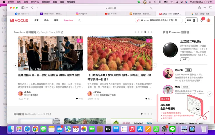Click the 創作 create button
Screen dimensions: 215x135
(191, 20)
